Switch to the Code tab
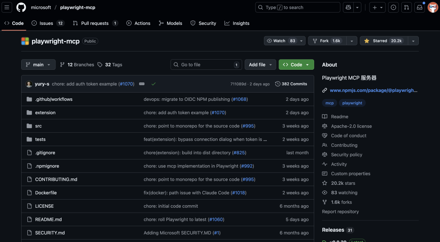440x242 pixels. point(14,23)
